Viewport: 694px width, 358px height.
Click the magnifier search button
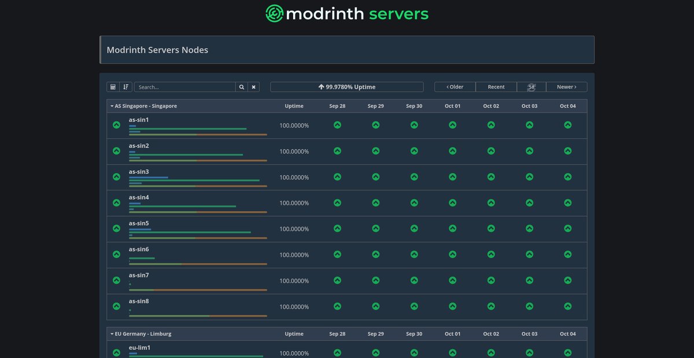point(242,87)
